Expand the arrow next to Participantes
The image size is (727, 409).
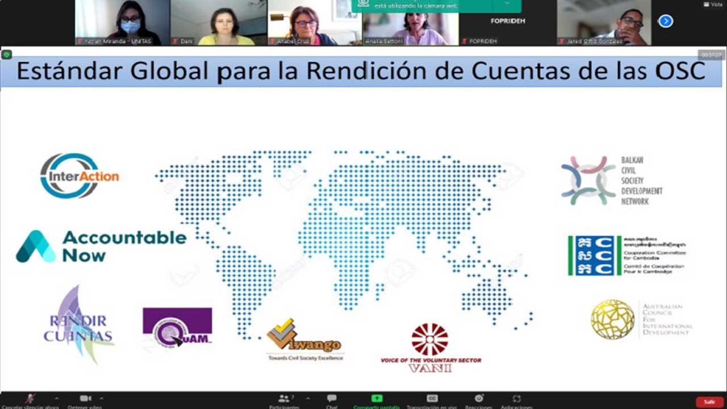coord(307,398)
